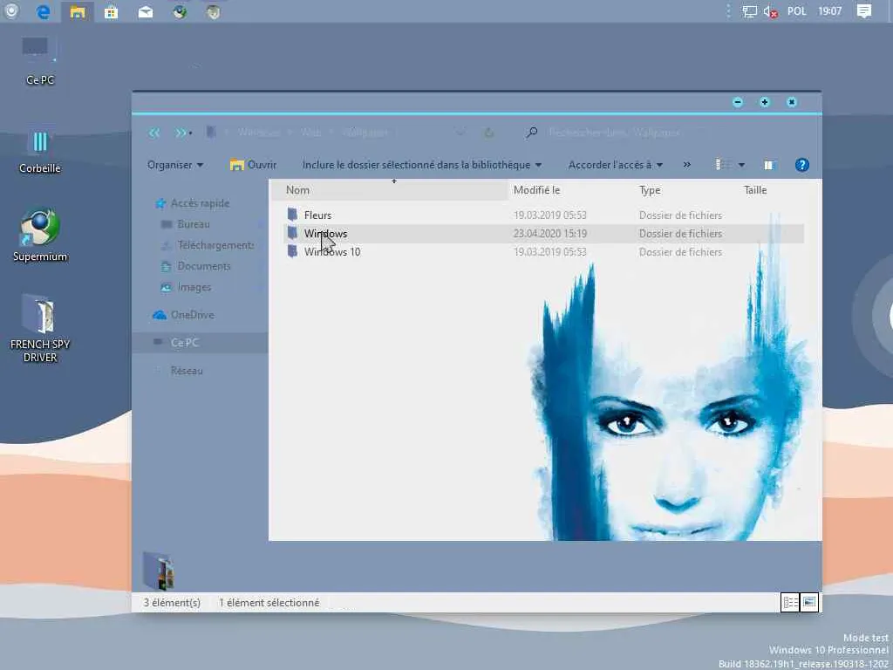Viewport: 893px width, 670px height.
Task: Click the shield-shaped taskbar icon
Action: coord(214,11)
